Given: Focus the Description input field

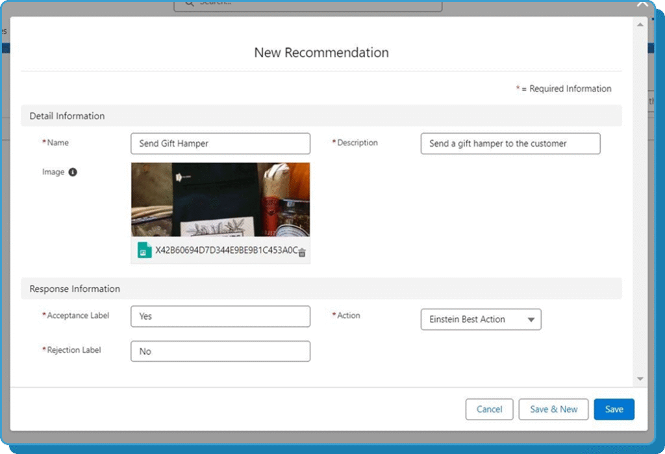Looking at the screenshot, I should click(510, 143).
